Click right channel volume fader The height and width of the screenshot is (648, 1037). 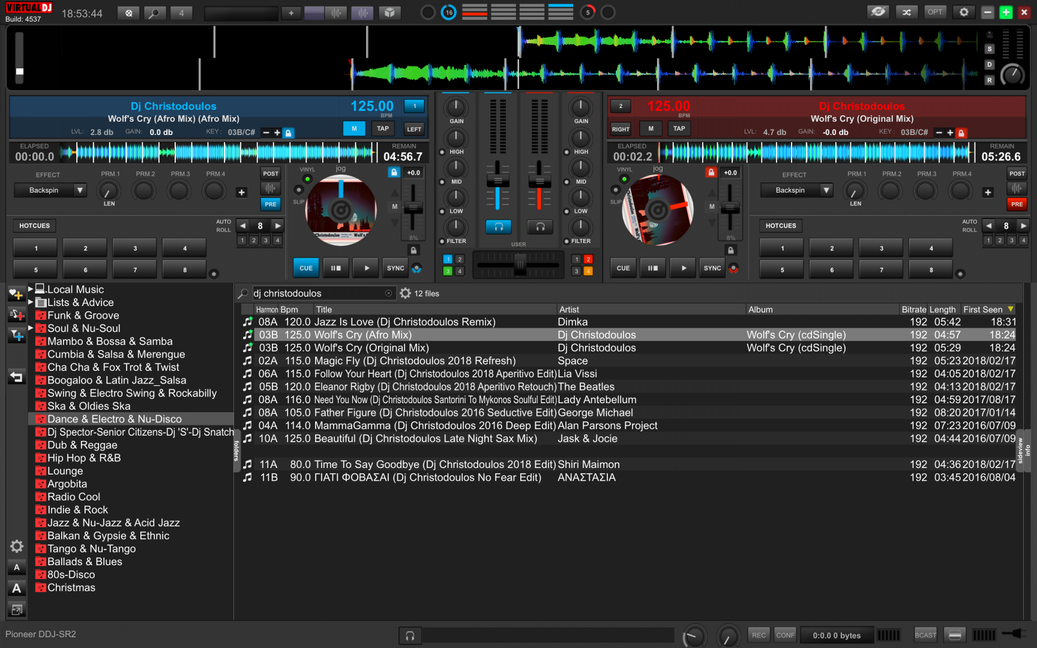tap(540, 181)
